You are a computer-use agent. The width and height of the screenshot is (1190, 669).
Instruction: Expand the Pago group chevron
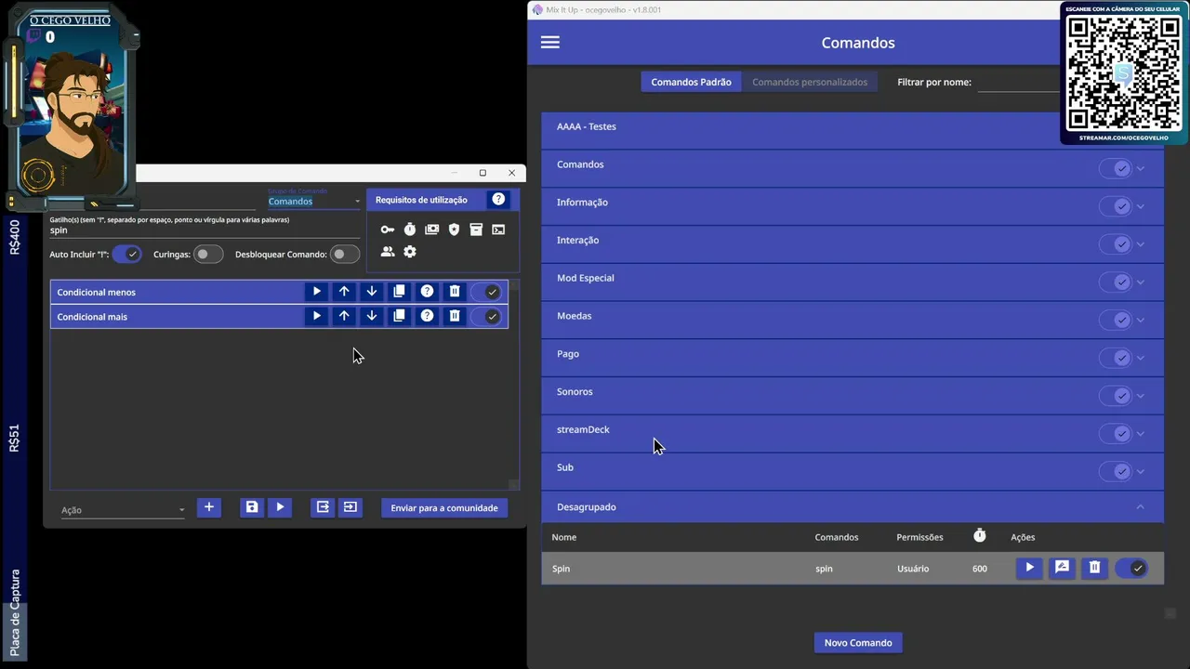coord(1141,358)
